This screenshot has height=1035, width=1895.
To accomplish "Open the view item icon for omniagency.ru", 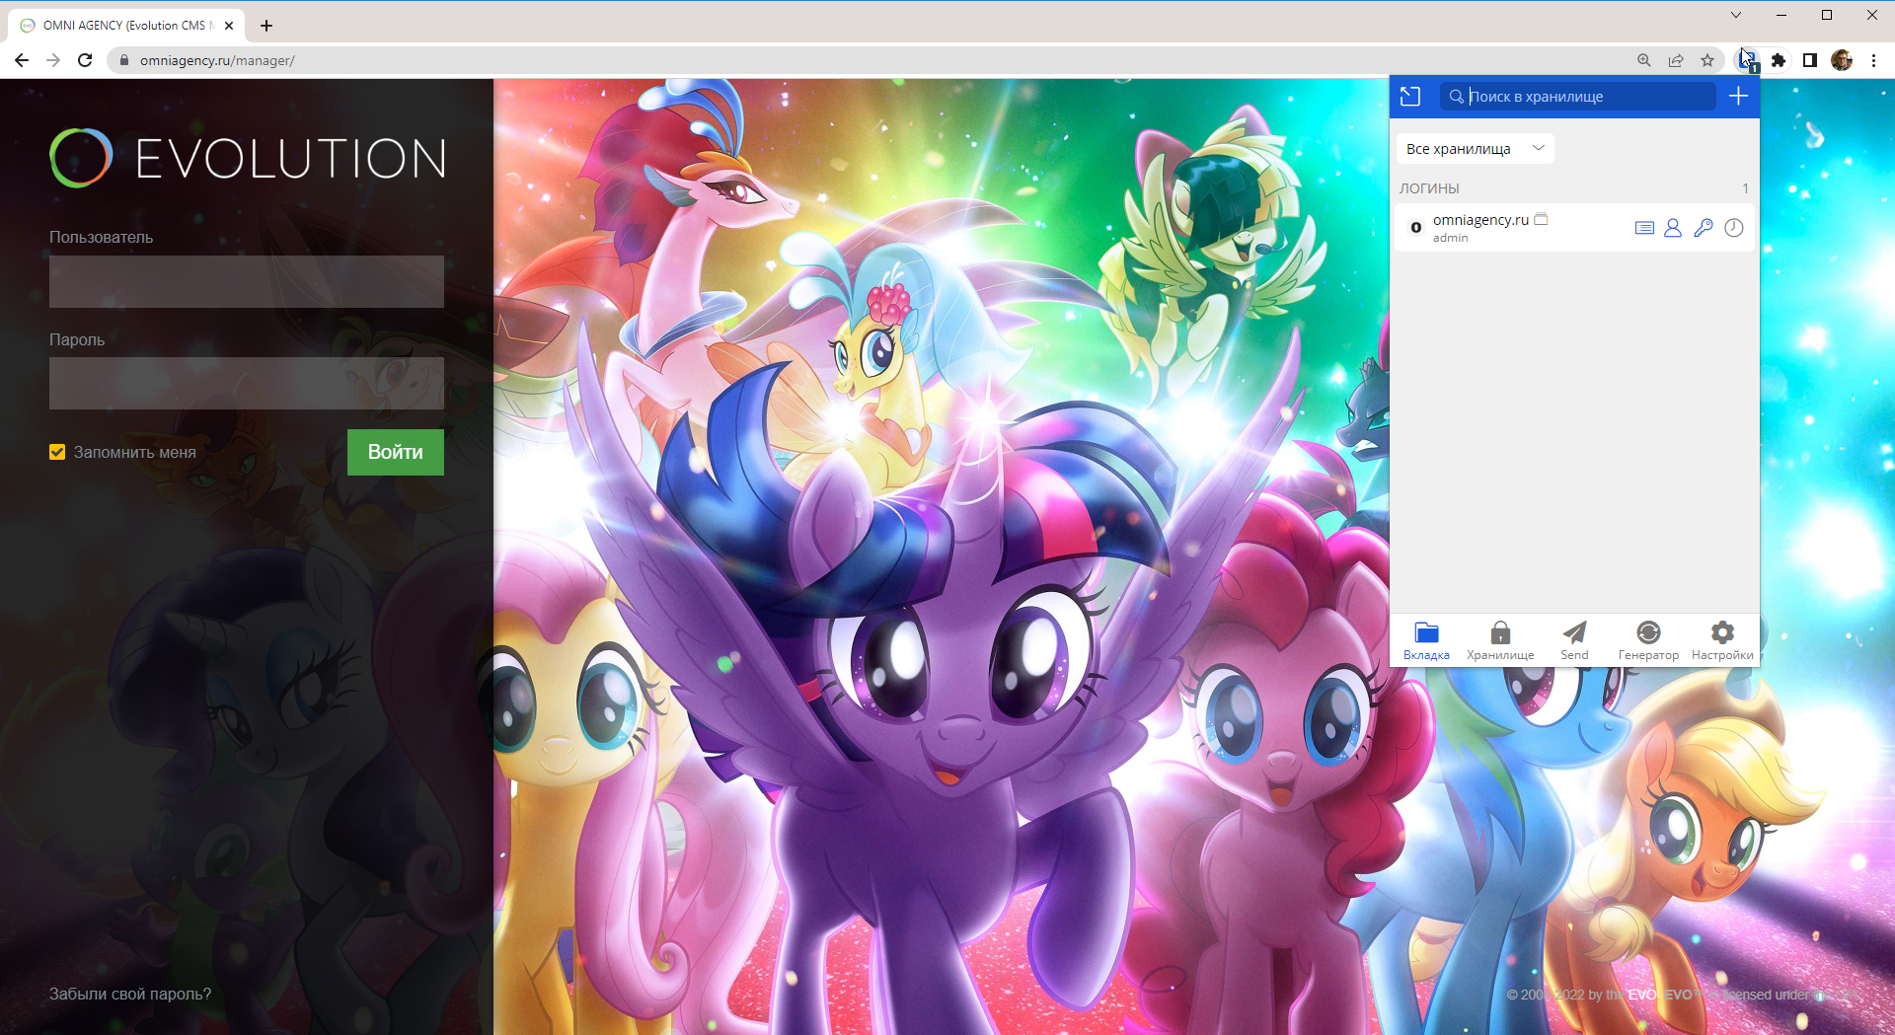I will click(x=1644, y=228).
